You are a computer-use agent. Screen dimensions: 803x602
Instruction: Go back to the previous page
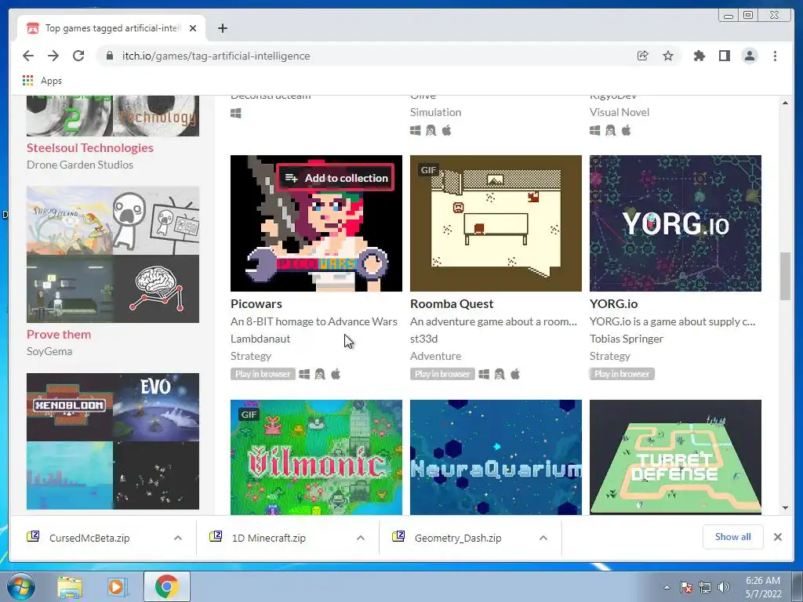[x=28, y=56]
